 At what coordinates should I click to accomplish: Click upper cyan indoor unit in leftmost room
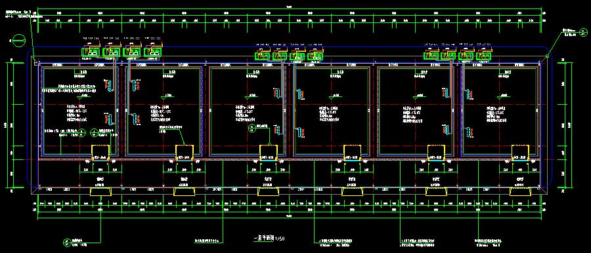tap(108, 87)
